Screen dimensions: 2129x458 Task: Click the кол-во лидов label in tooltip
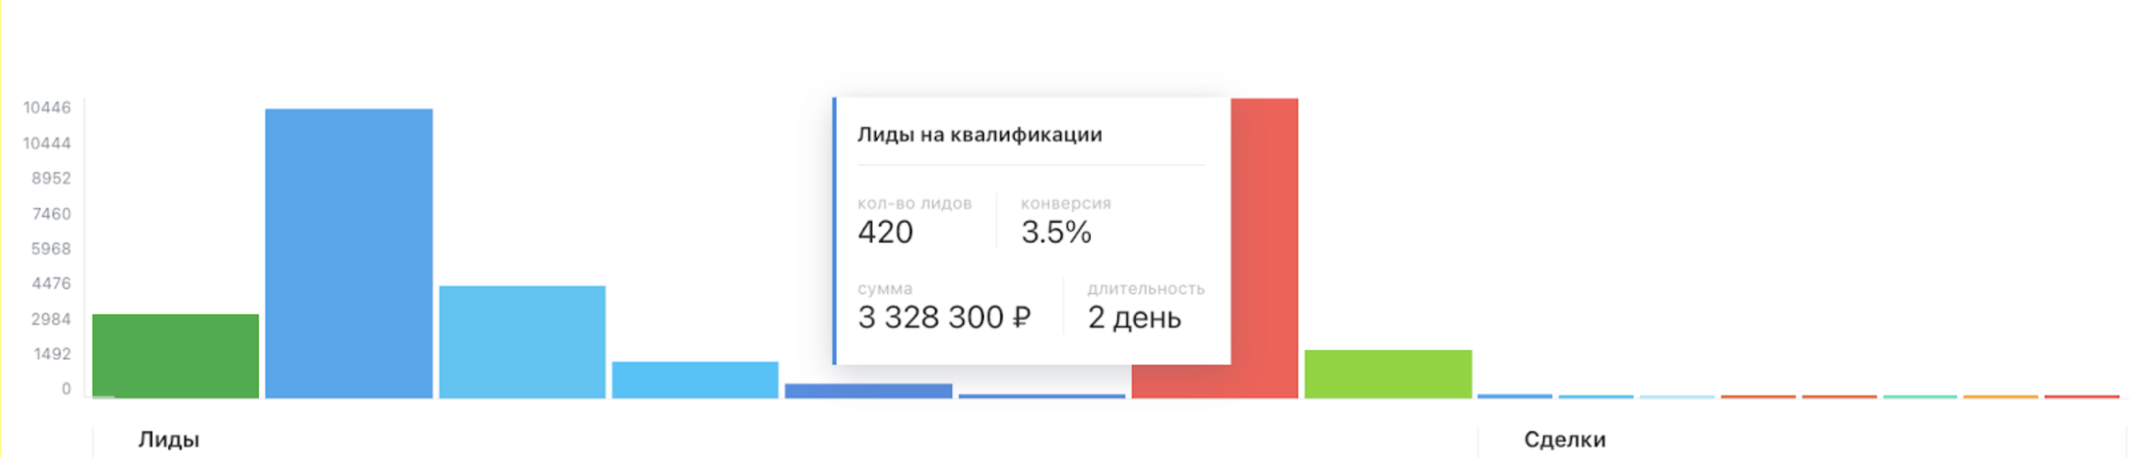pos(914,204)
